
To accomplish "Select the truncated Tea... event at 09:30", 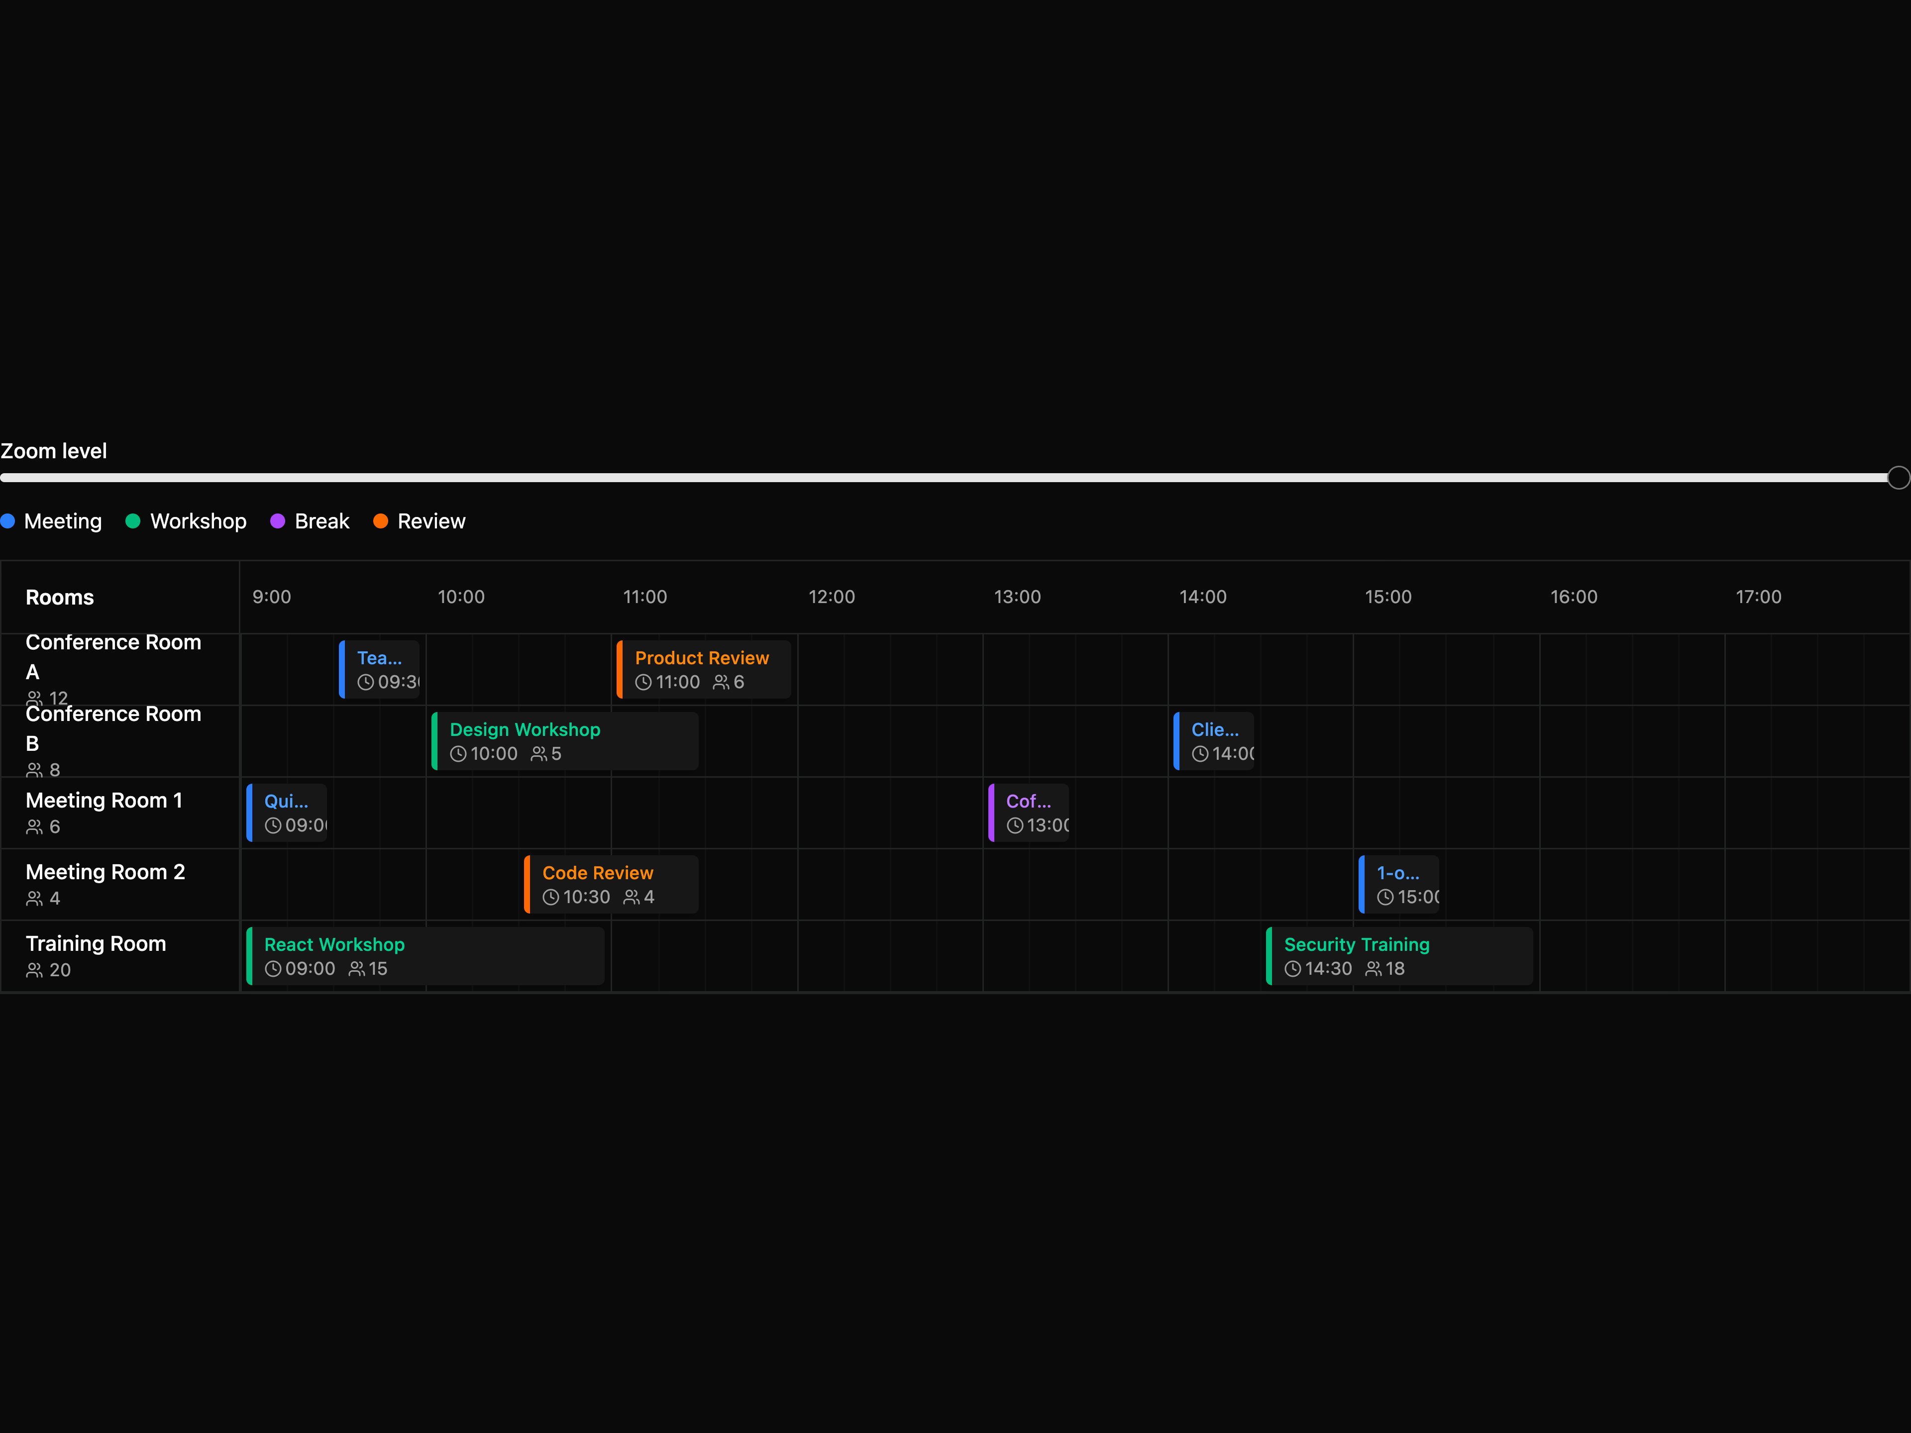I will click(x=379, y=669).
